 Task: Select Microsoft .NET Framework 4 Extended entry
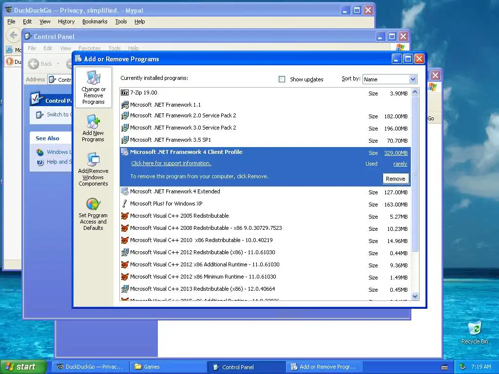pyautogui.click(x=266, y=192)
